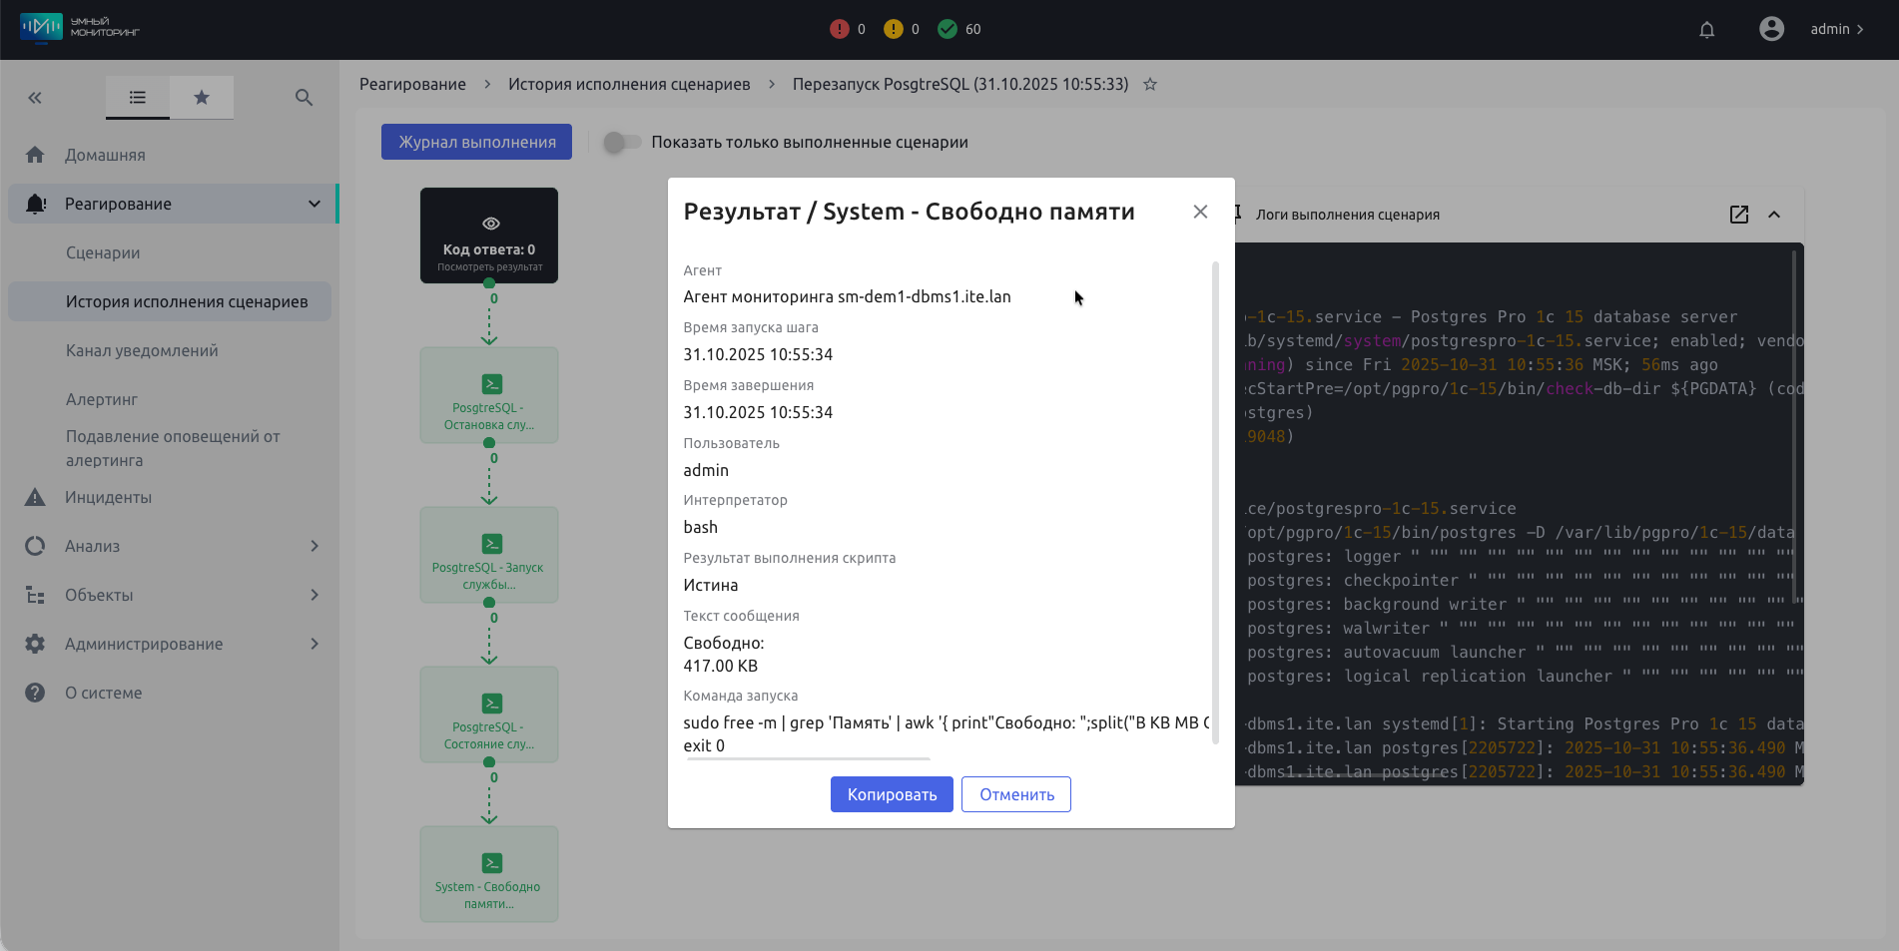
Task: Open scenario logs in new window
Action: click(x=1738, y=215)
